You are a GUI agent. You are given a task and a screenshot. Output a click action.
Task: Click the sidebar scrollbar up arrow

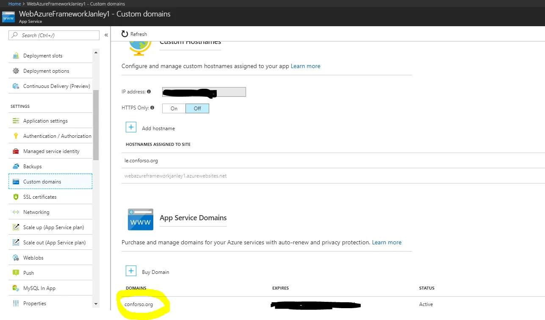pos(96,52)
